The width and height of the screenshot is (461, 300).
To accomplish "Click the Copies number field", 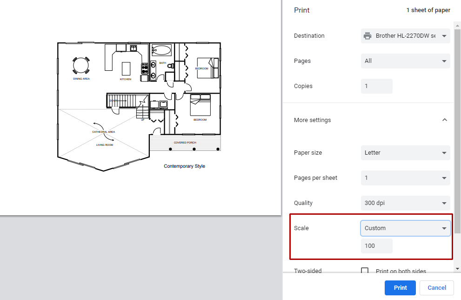I will click(376, 86).
